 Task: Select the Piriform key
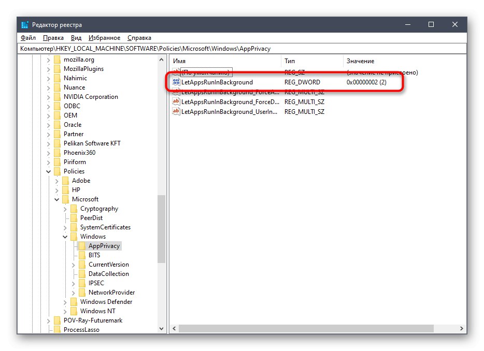pyautogui.click(x=75, y=162)
